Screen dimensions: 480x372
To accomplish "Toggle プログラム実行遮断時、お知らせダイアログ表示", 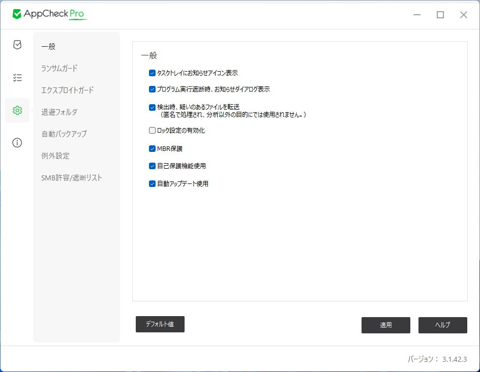I will pos(152,89).
